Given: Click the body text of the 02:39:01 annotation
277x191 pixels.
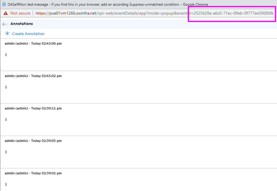Looking at the screenshot, I should pyautogui.click(x=6, y=184).
